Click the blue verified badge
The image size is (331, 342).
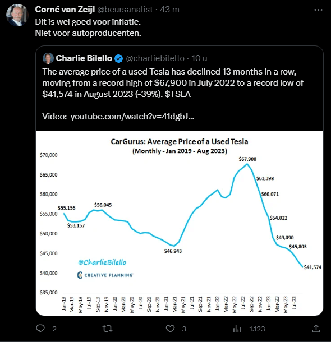tap(119, 58)
